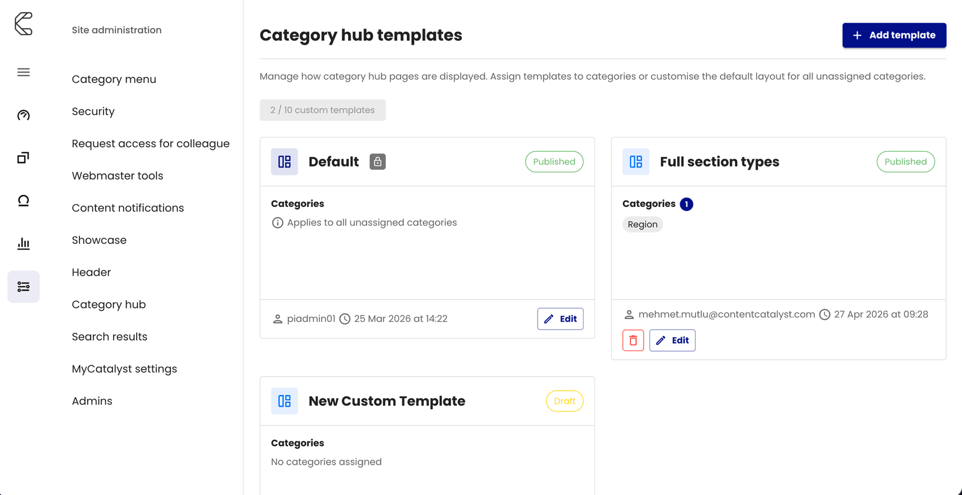The height and width of the screenshot is (495, 962).
Task: Click the Site administration heading
Action: (x=117, y=30)
